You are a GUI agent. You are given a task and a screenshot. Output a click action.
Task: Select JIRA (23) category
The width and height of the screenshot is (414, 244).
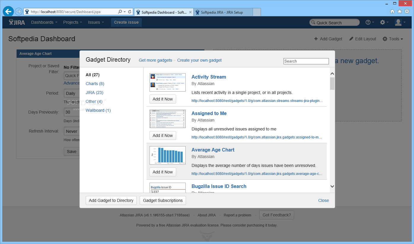(94, 93)
